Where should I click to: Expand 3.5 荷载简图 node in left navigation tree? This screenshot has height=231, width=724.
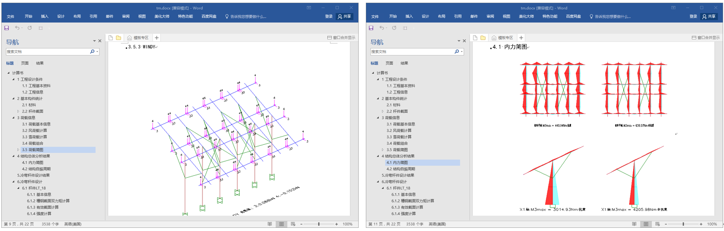click(18, 150)
